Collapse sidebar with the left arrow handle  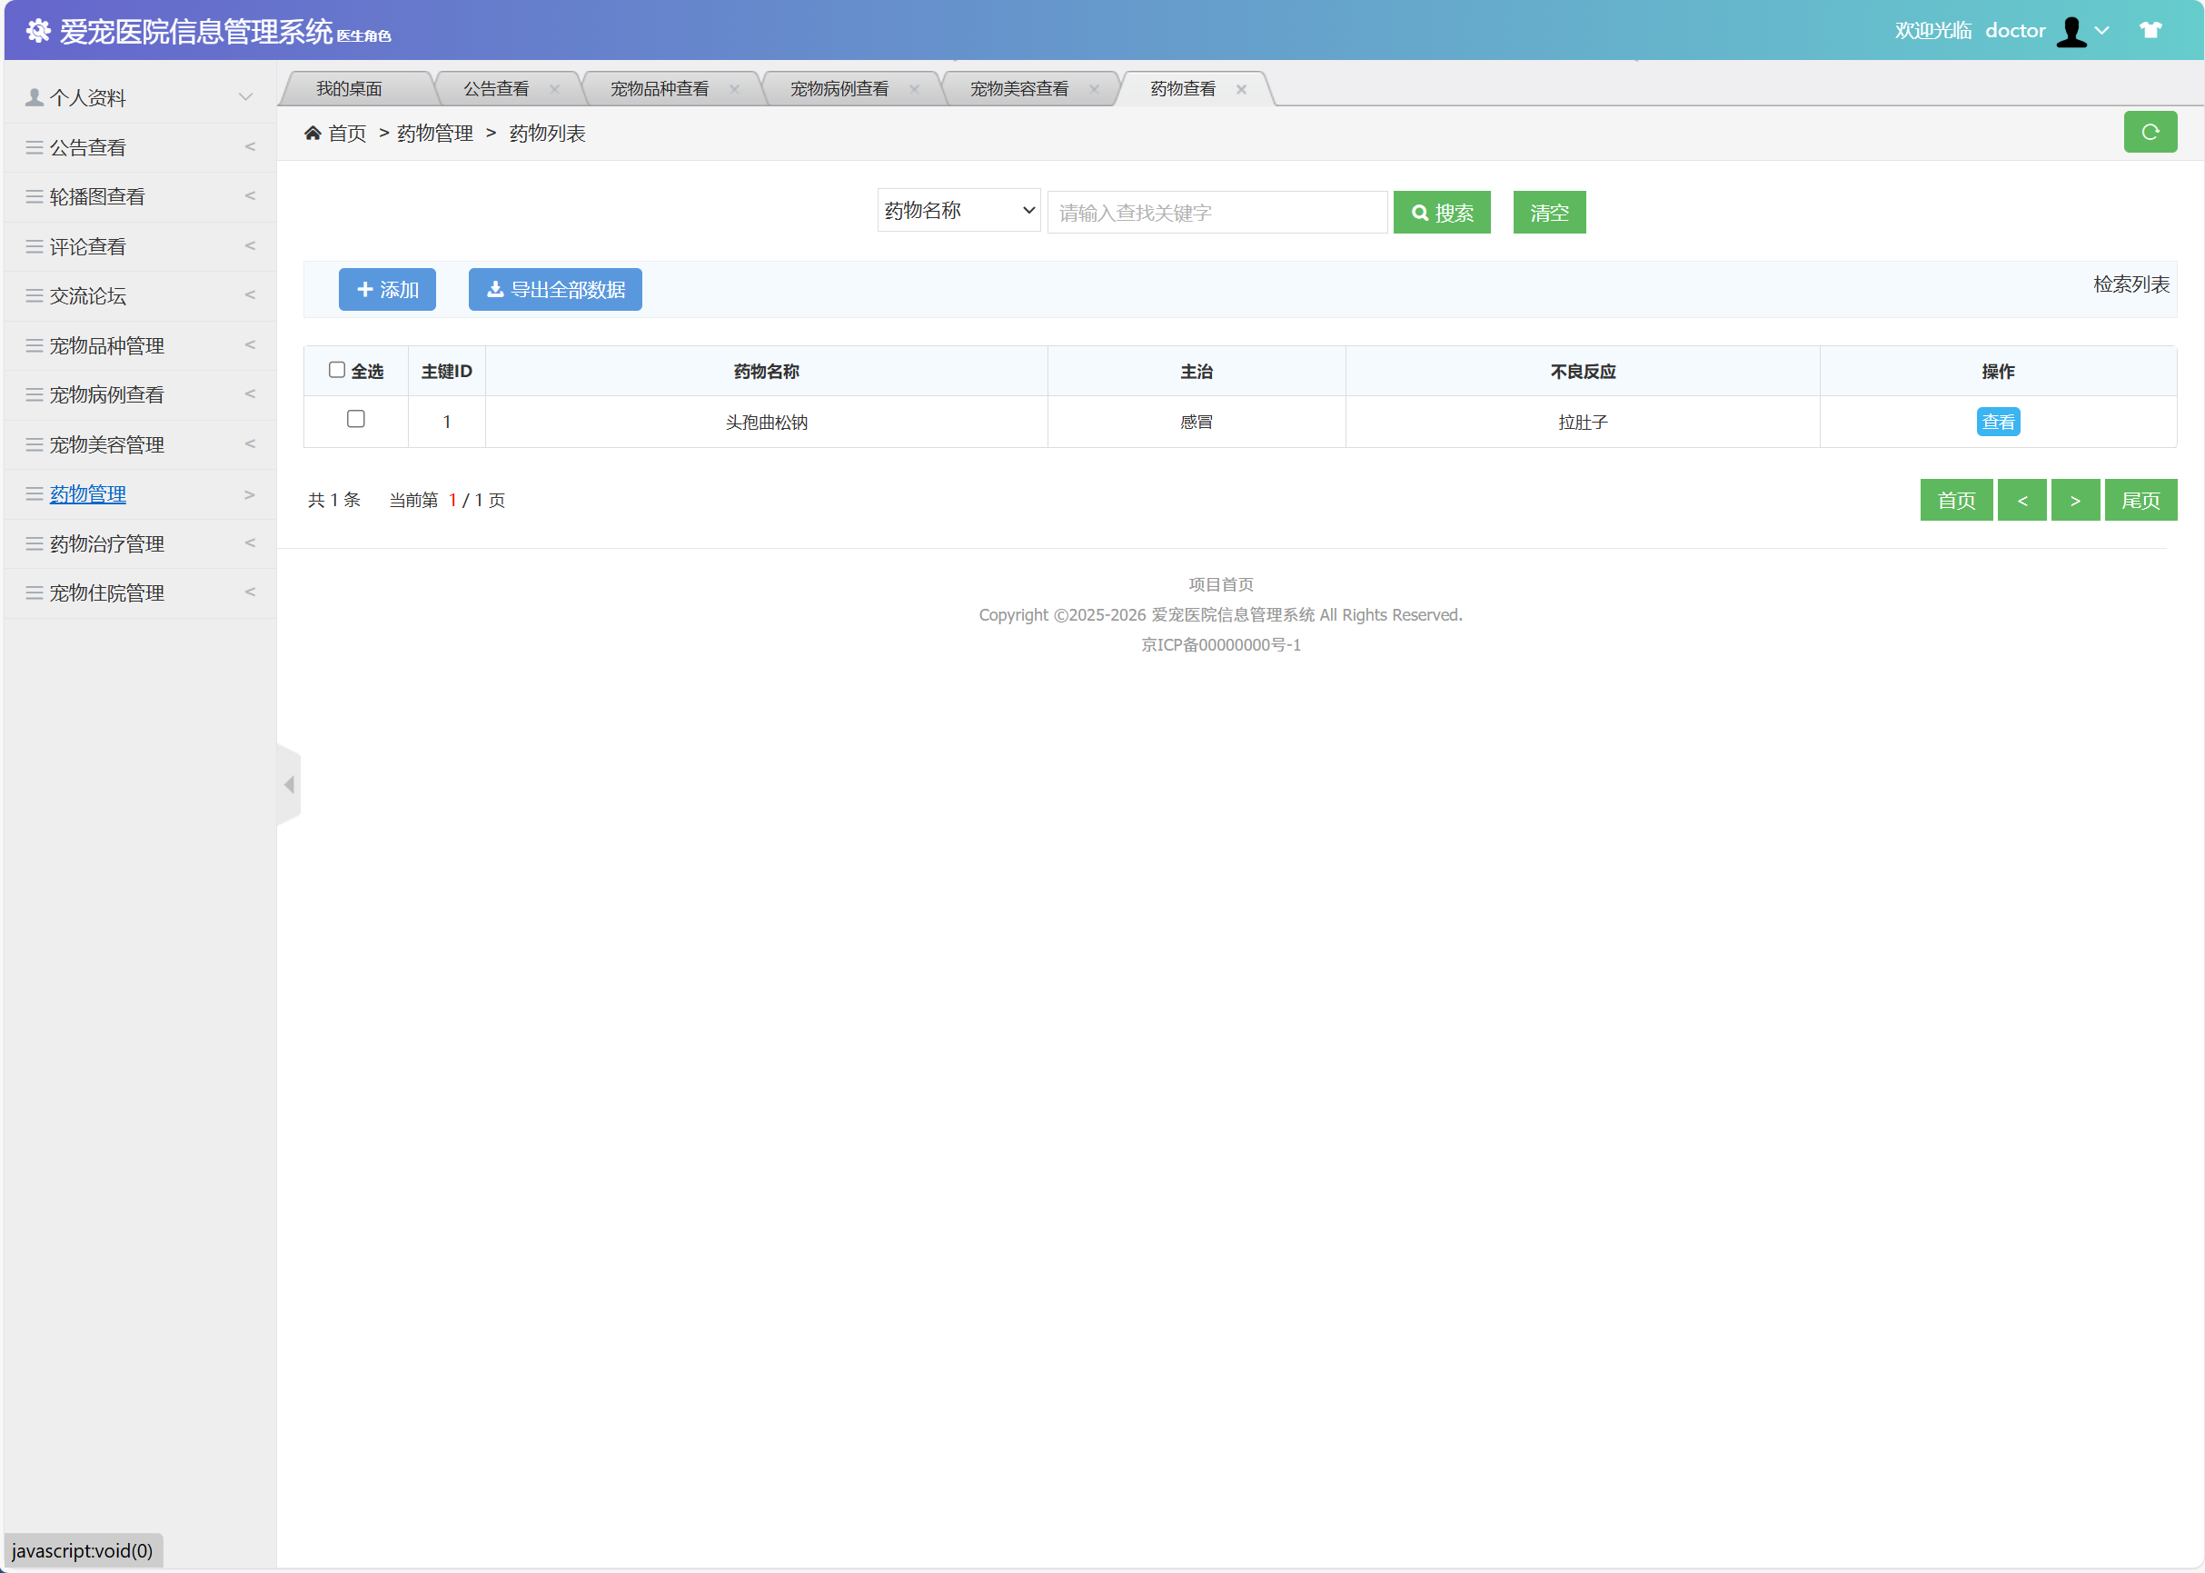(289, 784)
